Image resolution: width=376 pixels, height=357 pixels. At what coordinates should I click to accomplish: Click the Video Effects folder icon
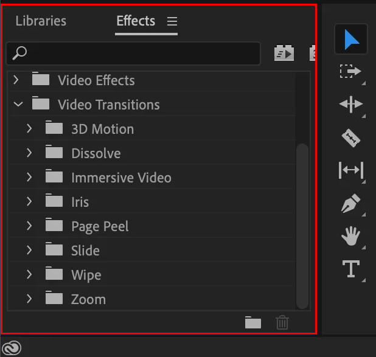(x=41, y=78)
